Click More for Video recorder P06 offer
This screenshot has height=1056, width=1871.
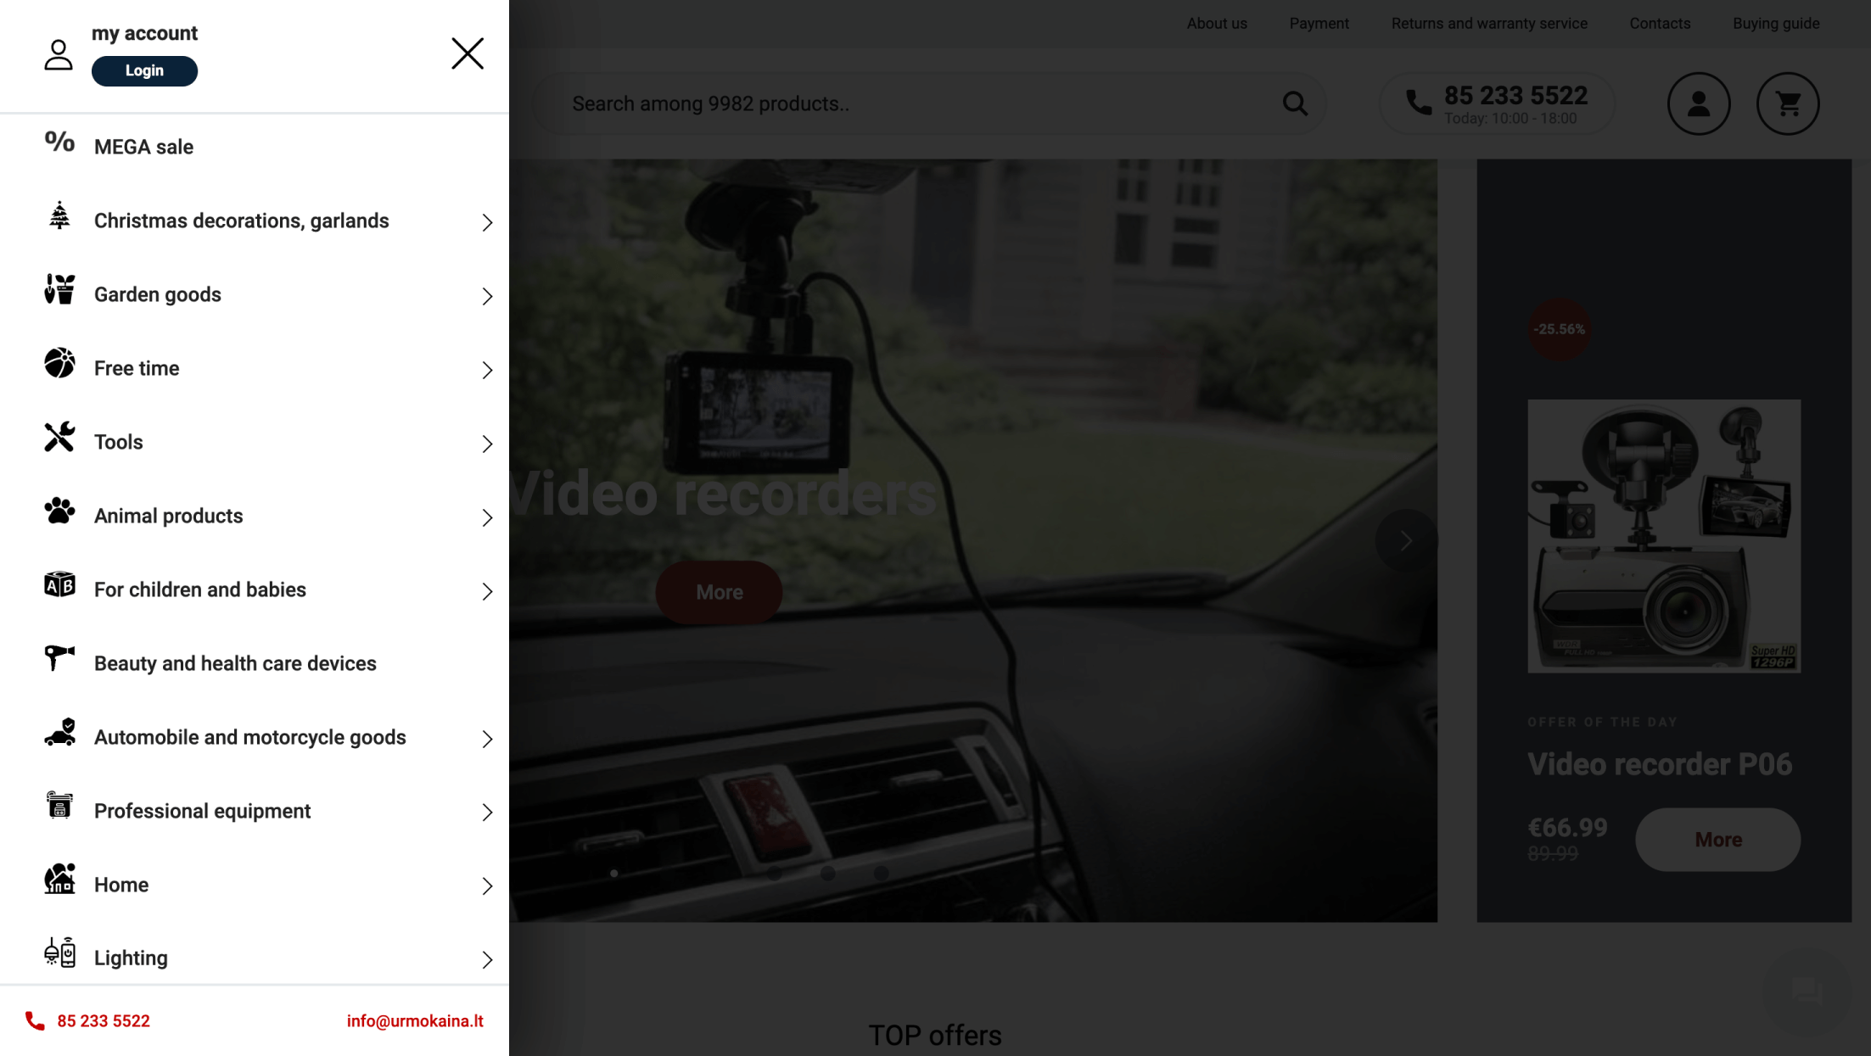(1718, 840)
